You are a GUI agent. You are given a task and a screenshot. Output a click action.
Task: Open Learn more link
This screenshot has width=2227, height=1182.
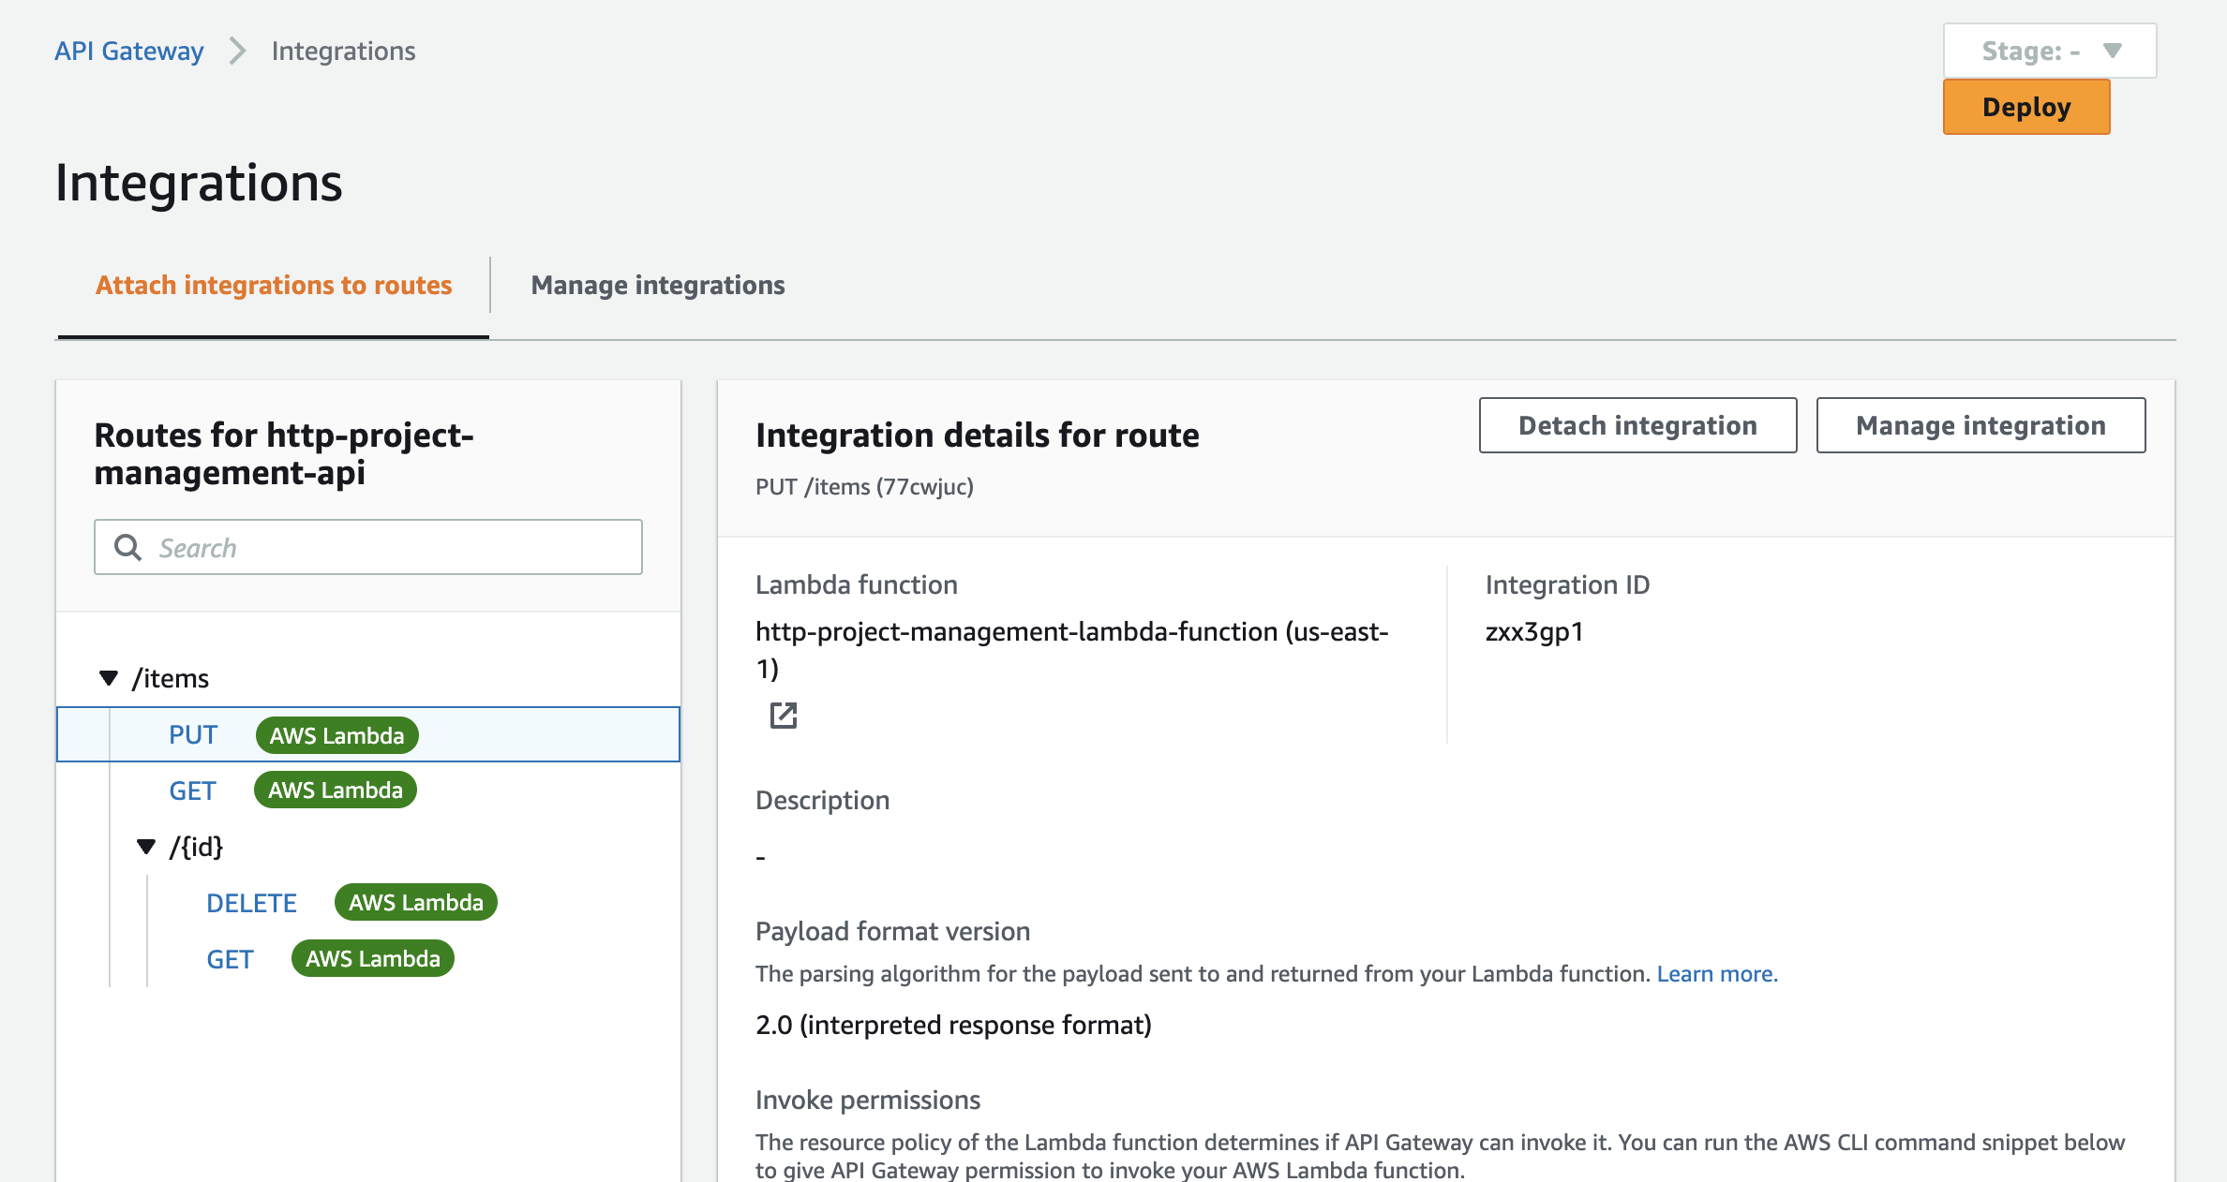pos(1715,974)
